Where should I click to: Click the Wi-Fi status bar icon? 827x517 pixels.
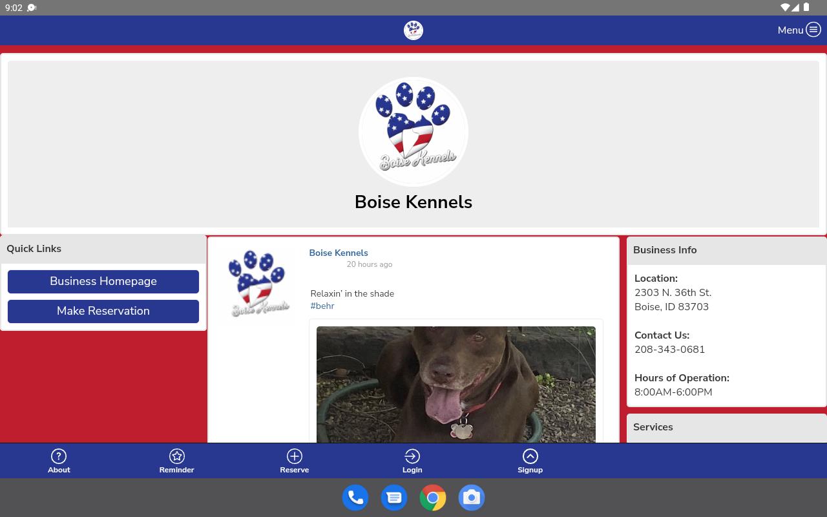pos(785,8)
